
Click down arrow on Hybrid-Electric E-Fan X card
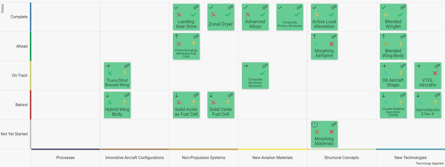pyautogui.click(x=418, y=95)
